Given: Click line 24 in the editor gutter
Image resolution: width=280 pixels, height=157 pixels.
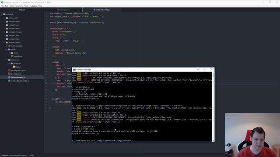Looking at the screenshot, I should coord(46,83).
